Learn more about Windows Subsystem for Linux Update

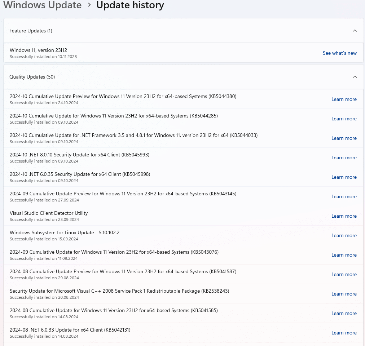(344, 235)
